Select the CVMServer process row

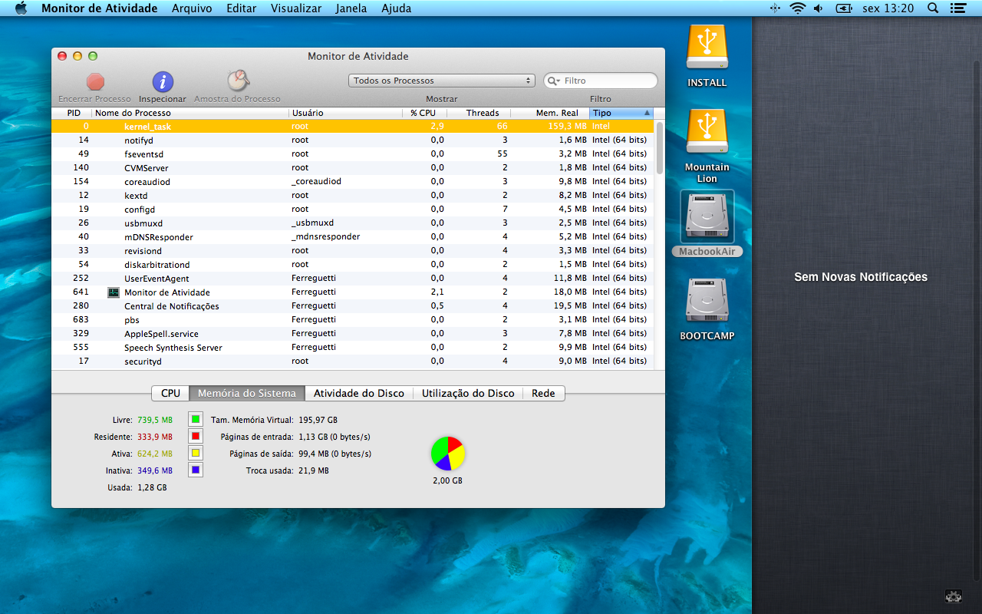pos(353,167)
